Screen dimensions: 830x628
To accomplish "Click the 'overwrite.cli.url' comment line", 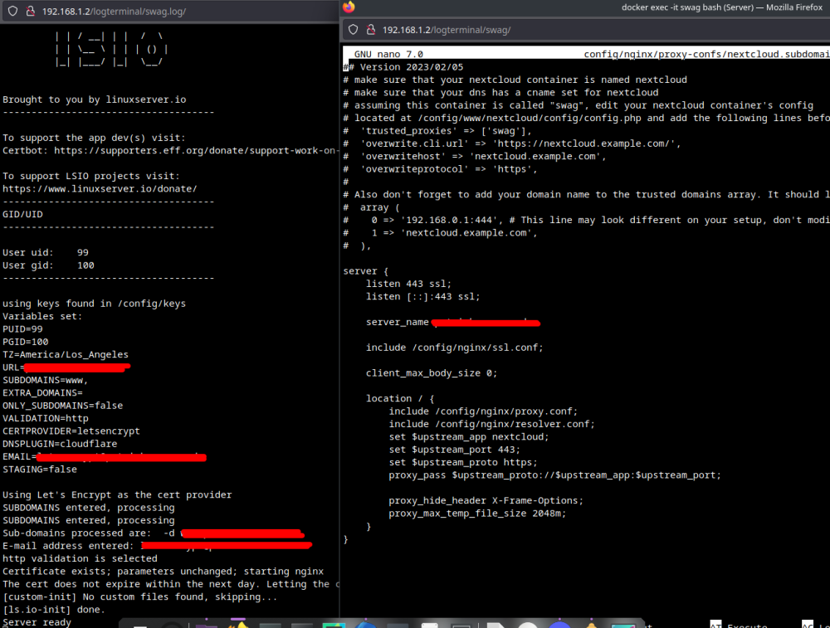I will tap(512, 144).
